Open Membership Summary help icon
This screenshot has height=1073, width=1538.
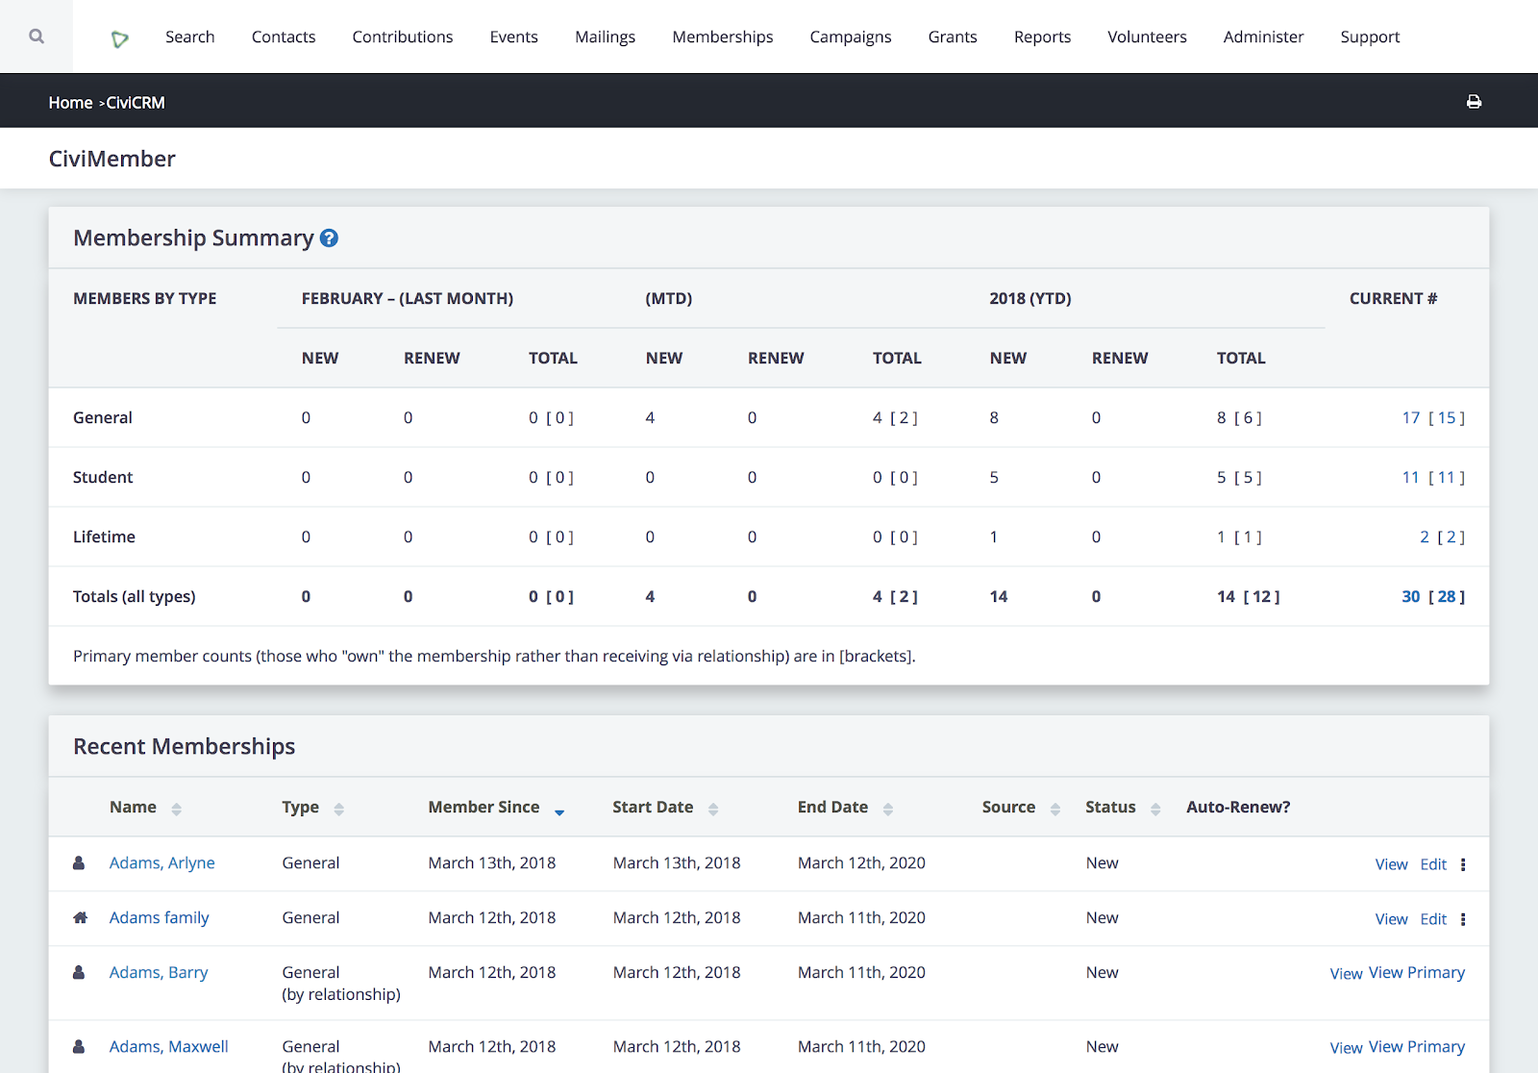pyautogui.click(x=329, y=238)
